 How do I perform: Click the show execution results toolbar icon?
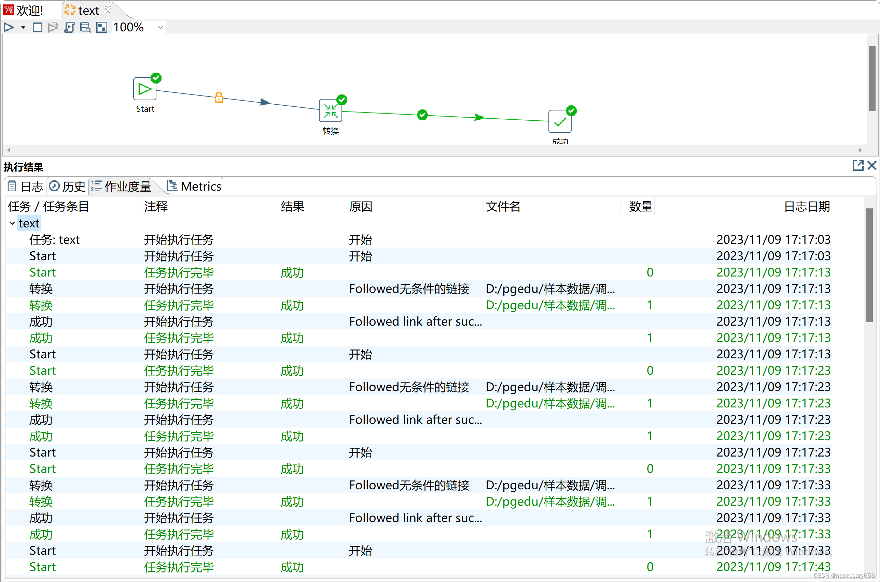click(101, 27)
